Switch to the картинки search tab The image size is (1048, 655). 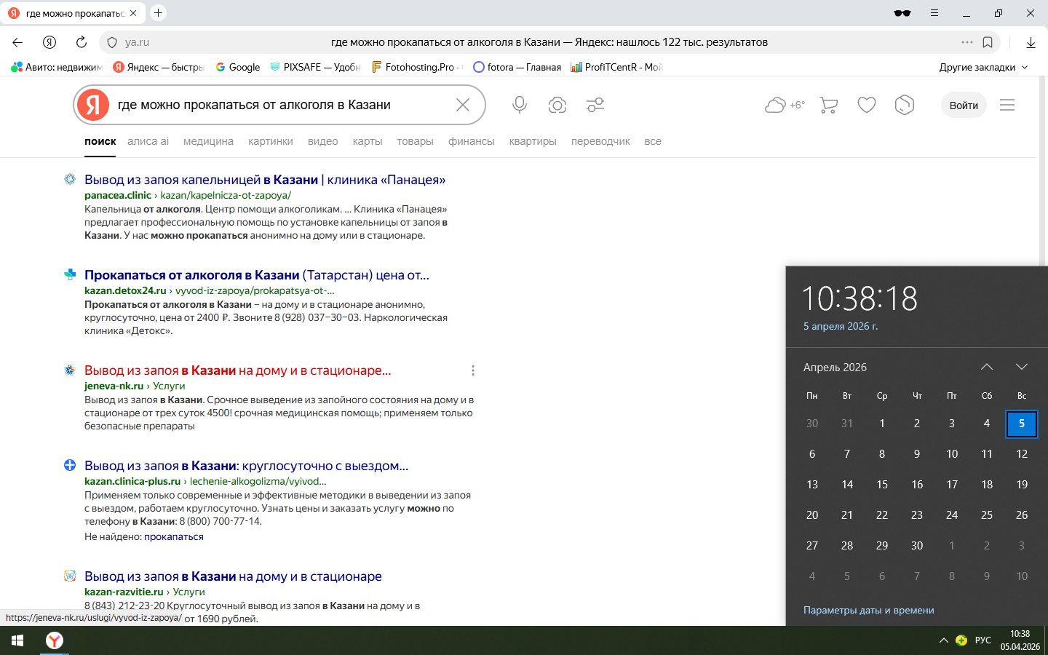[x=270, y=141]
